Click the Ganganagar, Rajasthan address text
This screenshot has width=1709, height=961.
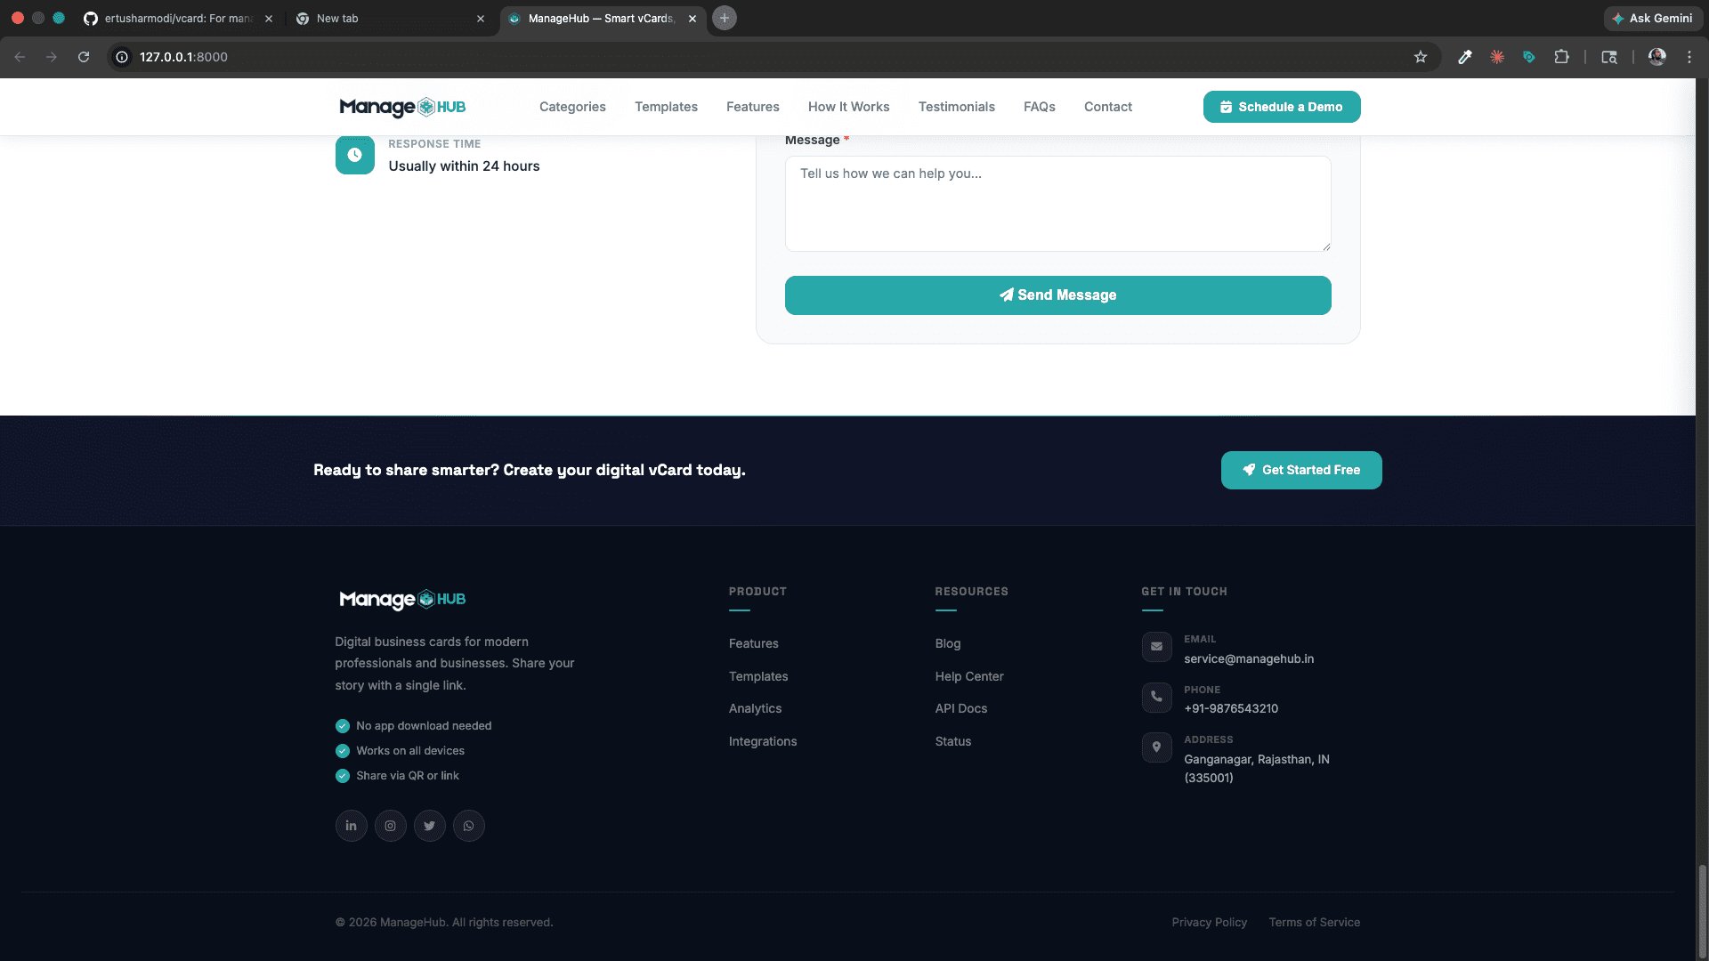1257,768
